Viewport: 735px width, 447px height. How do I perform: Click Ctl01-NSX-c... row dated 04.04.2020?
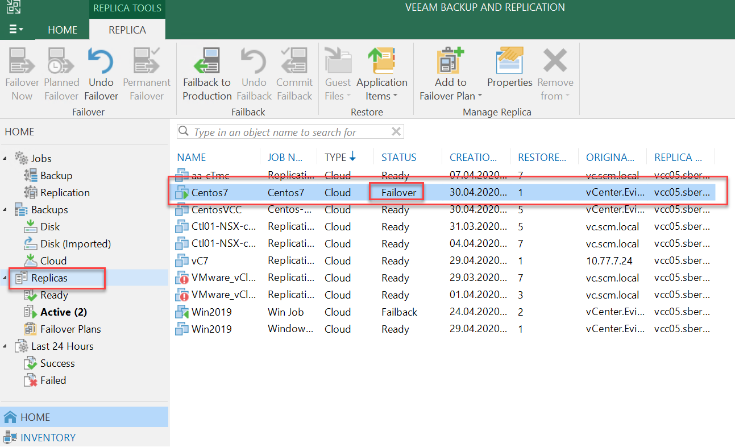(443, 244)
